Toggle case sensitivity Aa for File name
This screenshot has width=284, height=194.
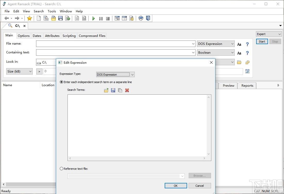click(x=239, y=44)
